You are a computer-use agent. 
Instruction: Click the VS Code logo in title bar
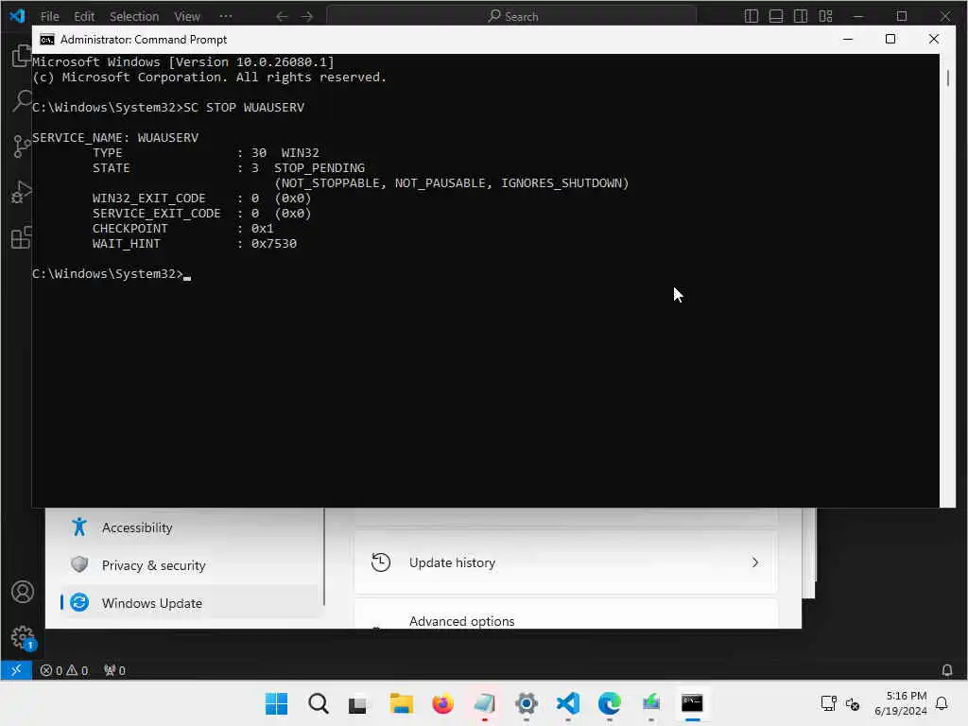pyautogui.click(x=17, y=16)
